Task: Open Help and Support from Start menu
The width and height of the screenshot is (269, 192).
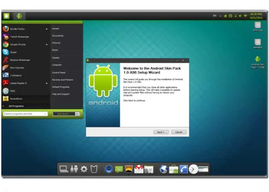Action: coord(61,94)
